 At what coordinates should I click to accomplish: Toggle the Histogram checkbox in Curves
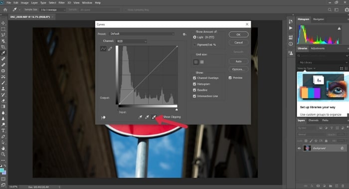click(x=194, y=84)
